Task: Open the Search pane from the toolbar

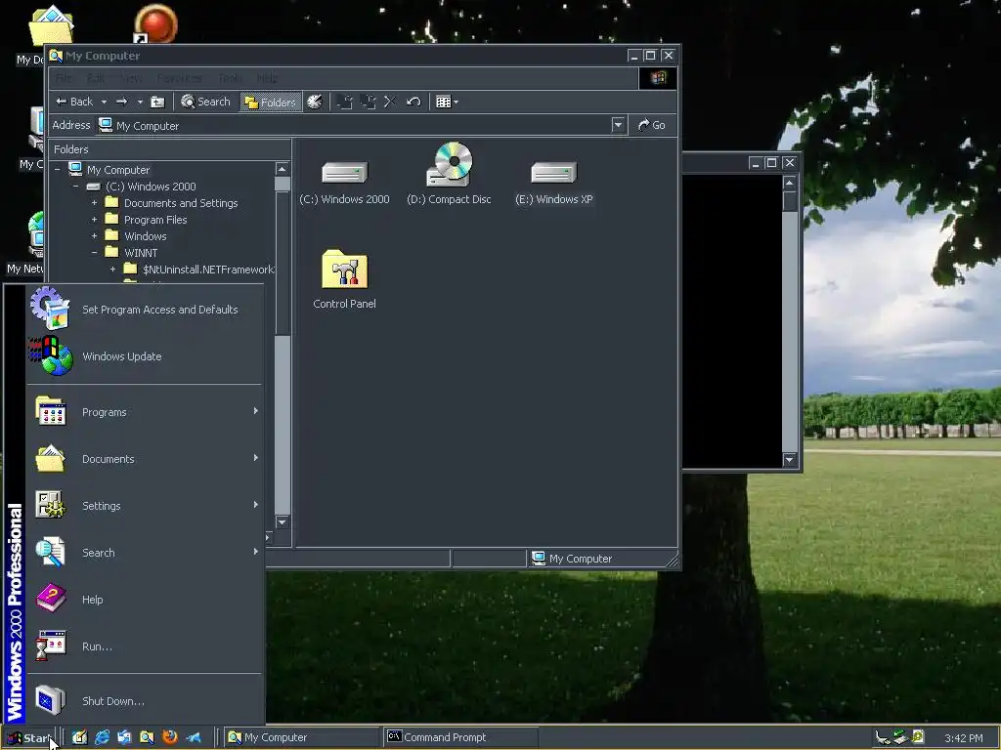Action: pos(205,102)
